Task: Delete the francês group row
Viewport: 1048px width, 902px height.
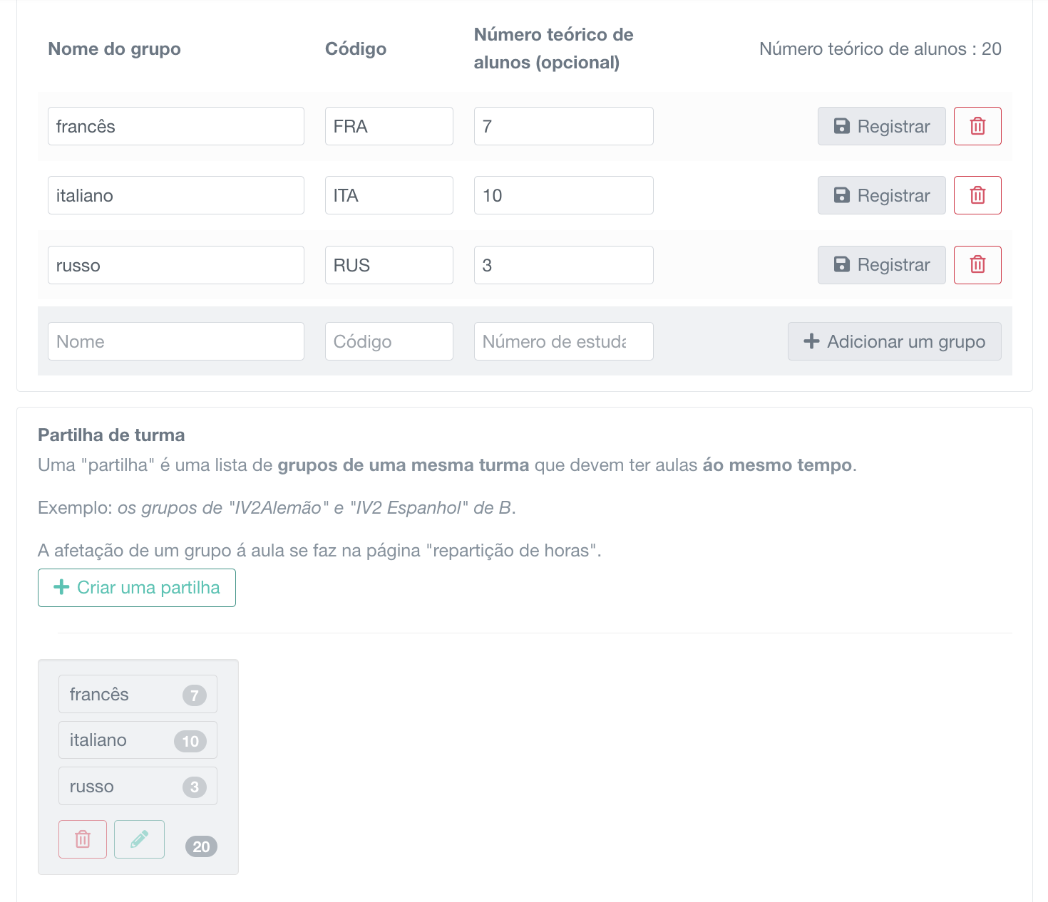Action: [x=977, y=126]
